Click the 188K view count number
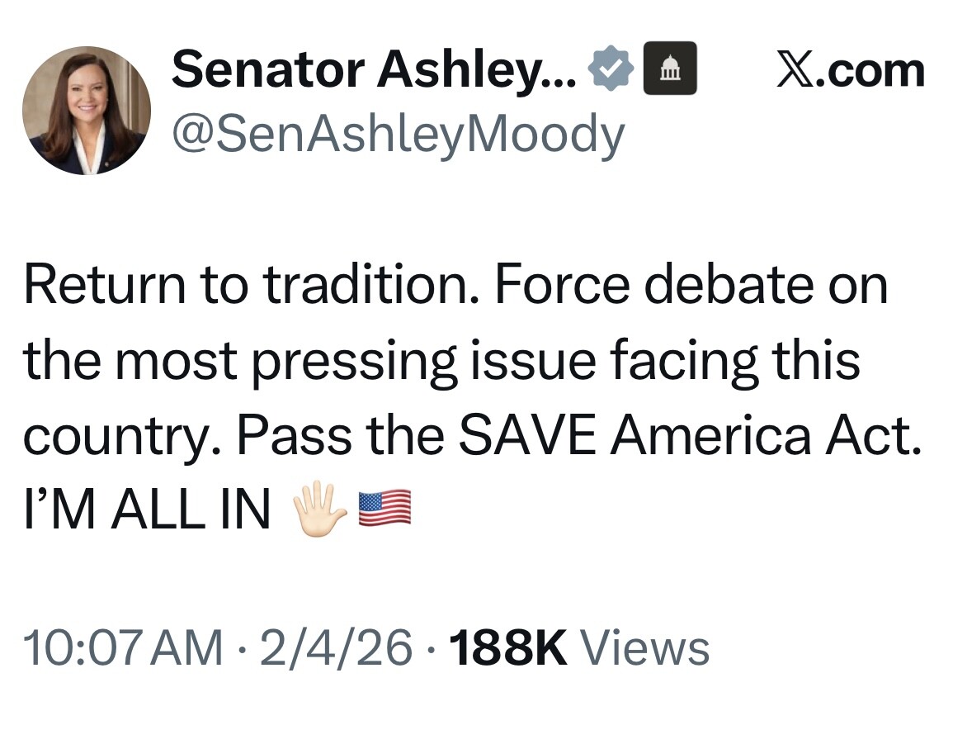Viewport: 953px width, 744px height. point(507,647)
